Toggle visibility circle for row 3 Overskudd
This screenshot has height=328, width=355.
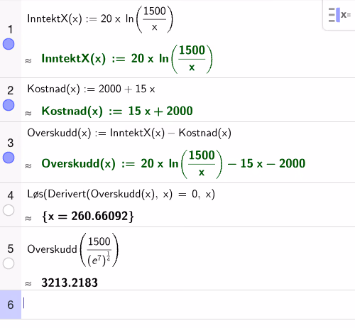[x=9, y=158]
